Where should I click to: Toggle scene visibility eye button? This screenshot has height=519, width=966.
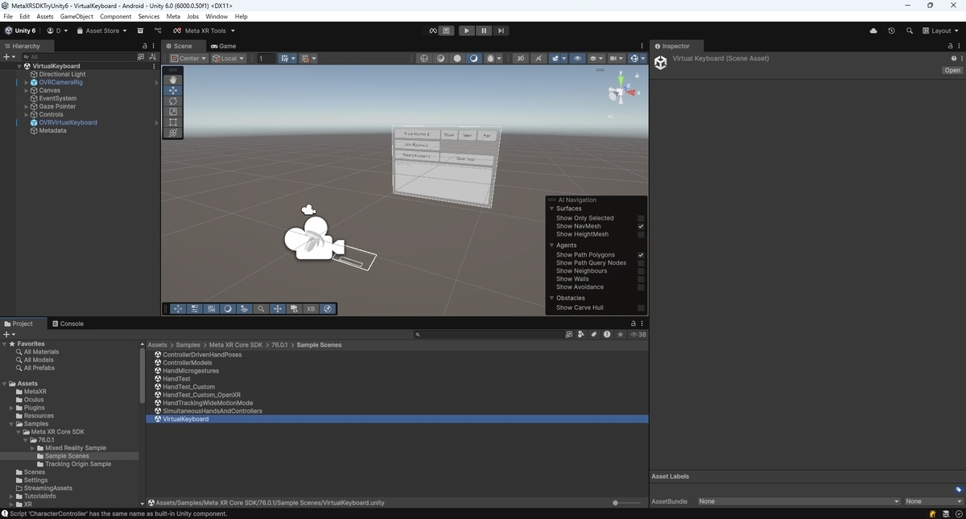tap(577, 58)
